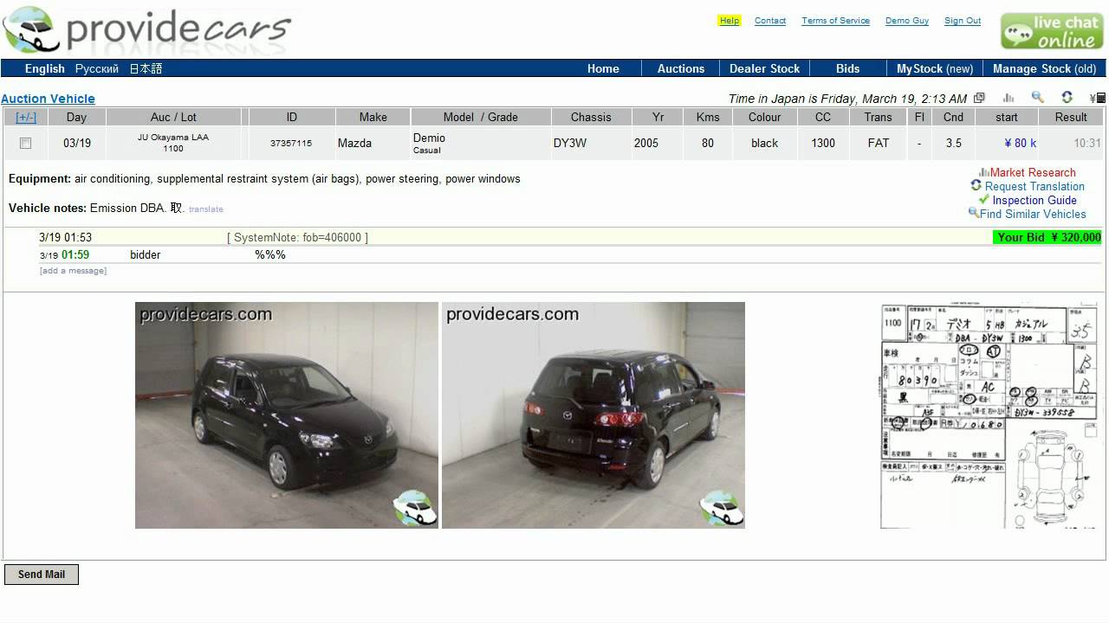Viewport: 1109px width, 623px height.
Task: Sort by the Chassis column header
Action: coord(591,117)
